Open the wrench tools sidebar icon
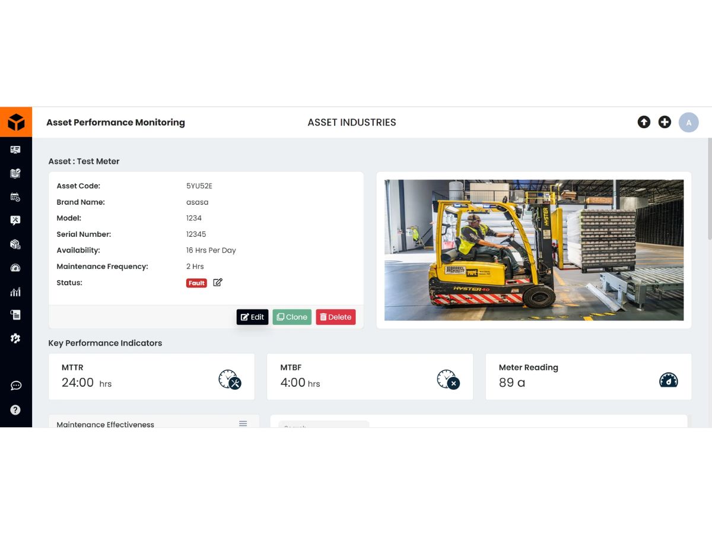The height and width of the screenshot is (534, 712). coord(15,220)
